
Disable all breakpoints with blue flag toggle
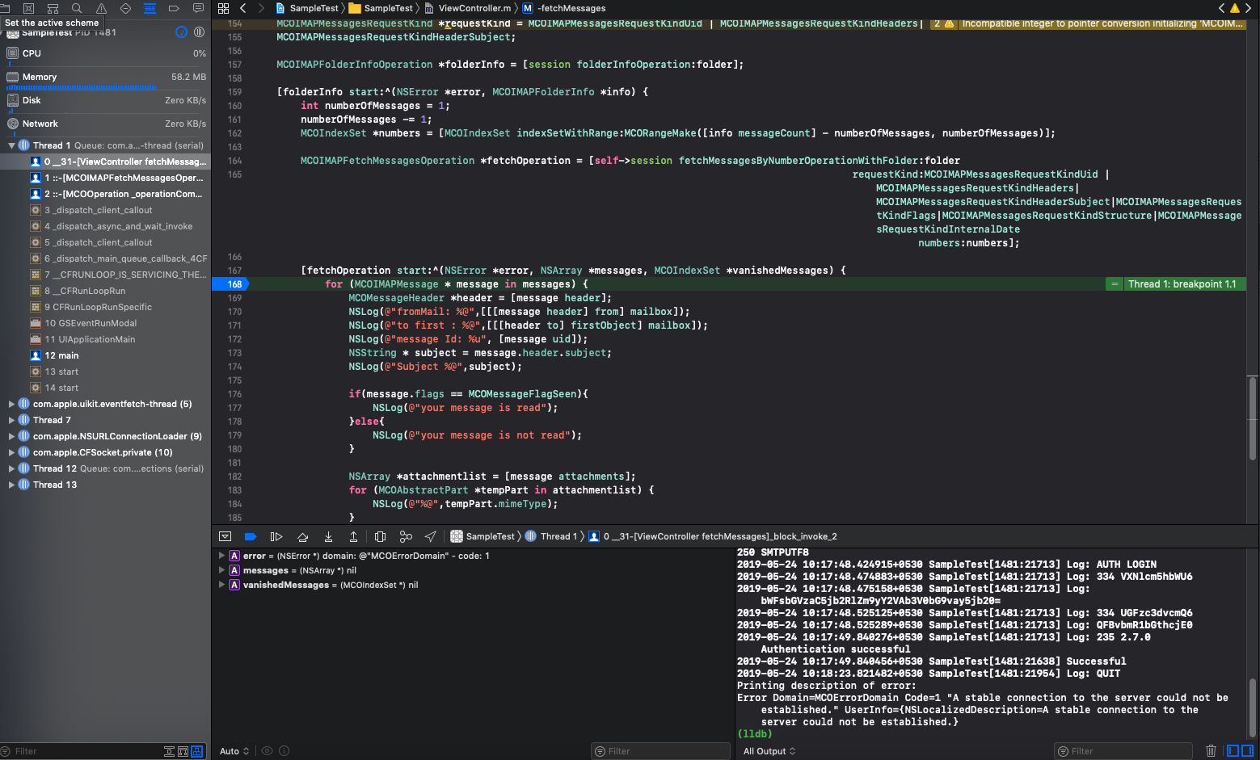251,536
